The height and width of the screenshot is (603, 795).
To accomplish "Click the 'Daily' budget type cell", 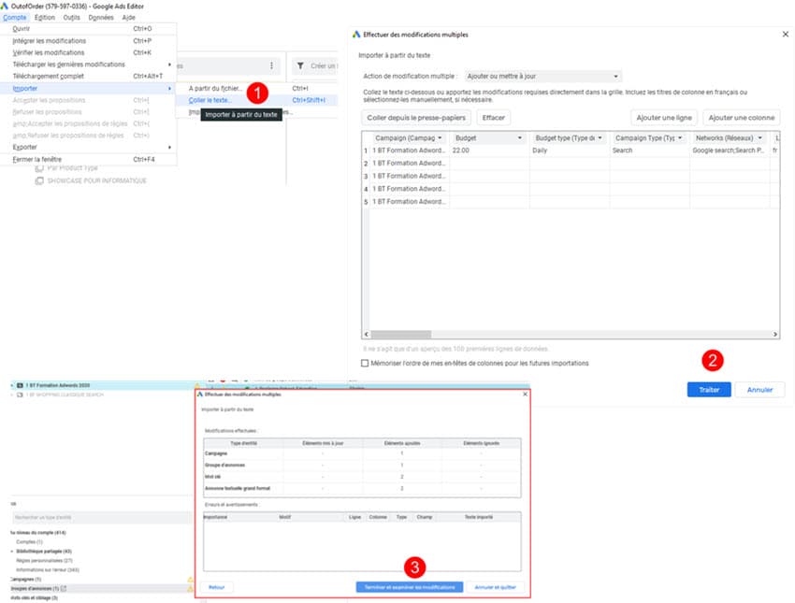I will click(570, 151).
